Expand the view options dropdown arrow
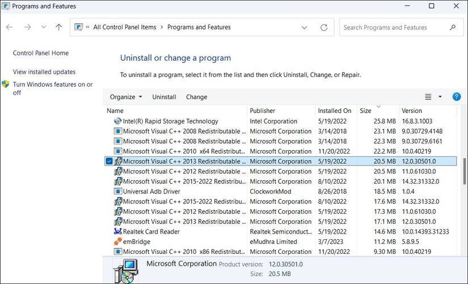Viewport: 468px width, 284px height. (x=440, y=97)
